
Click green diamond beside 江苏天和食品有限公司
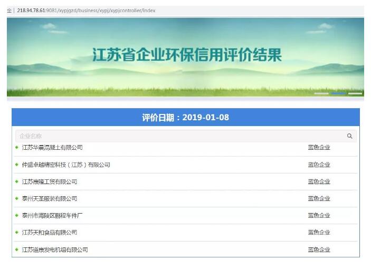[17, 232]
